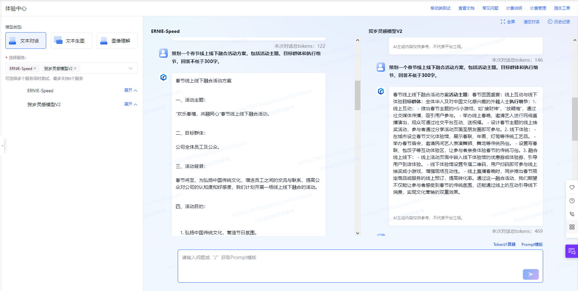Open the Token计算器 tool
This screenshot has height=291, width=578.
coord(504,245)
